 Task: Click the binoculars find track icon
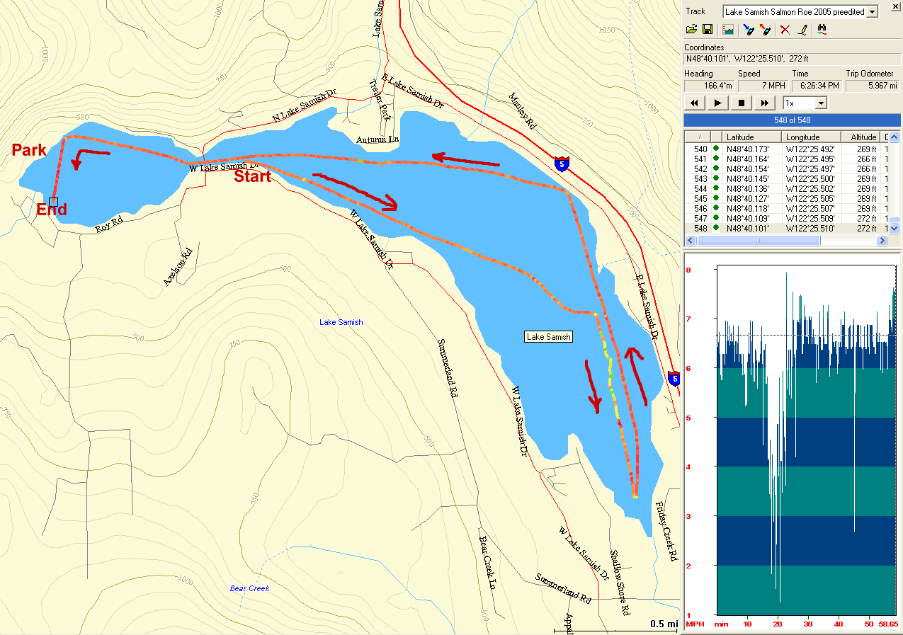822,30
